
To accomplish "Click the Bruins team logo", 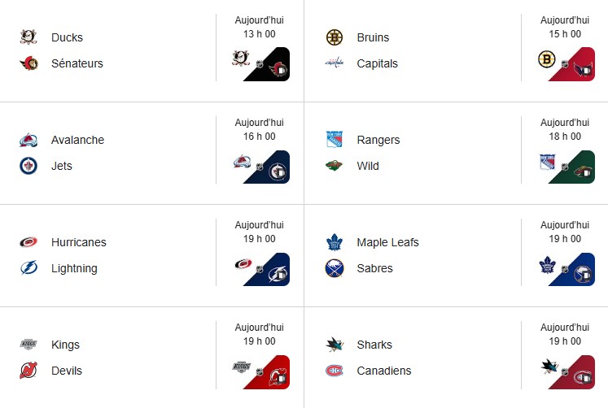I will pyautogui.click(x=335, y=37).
